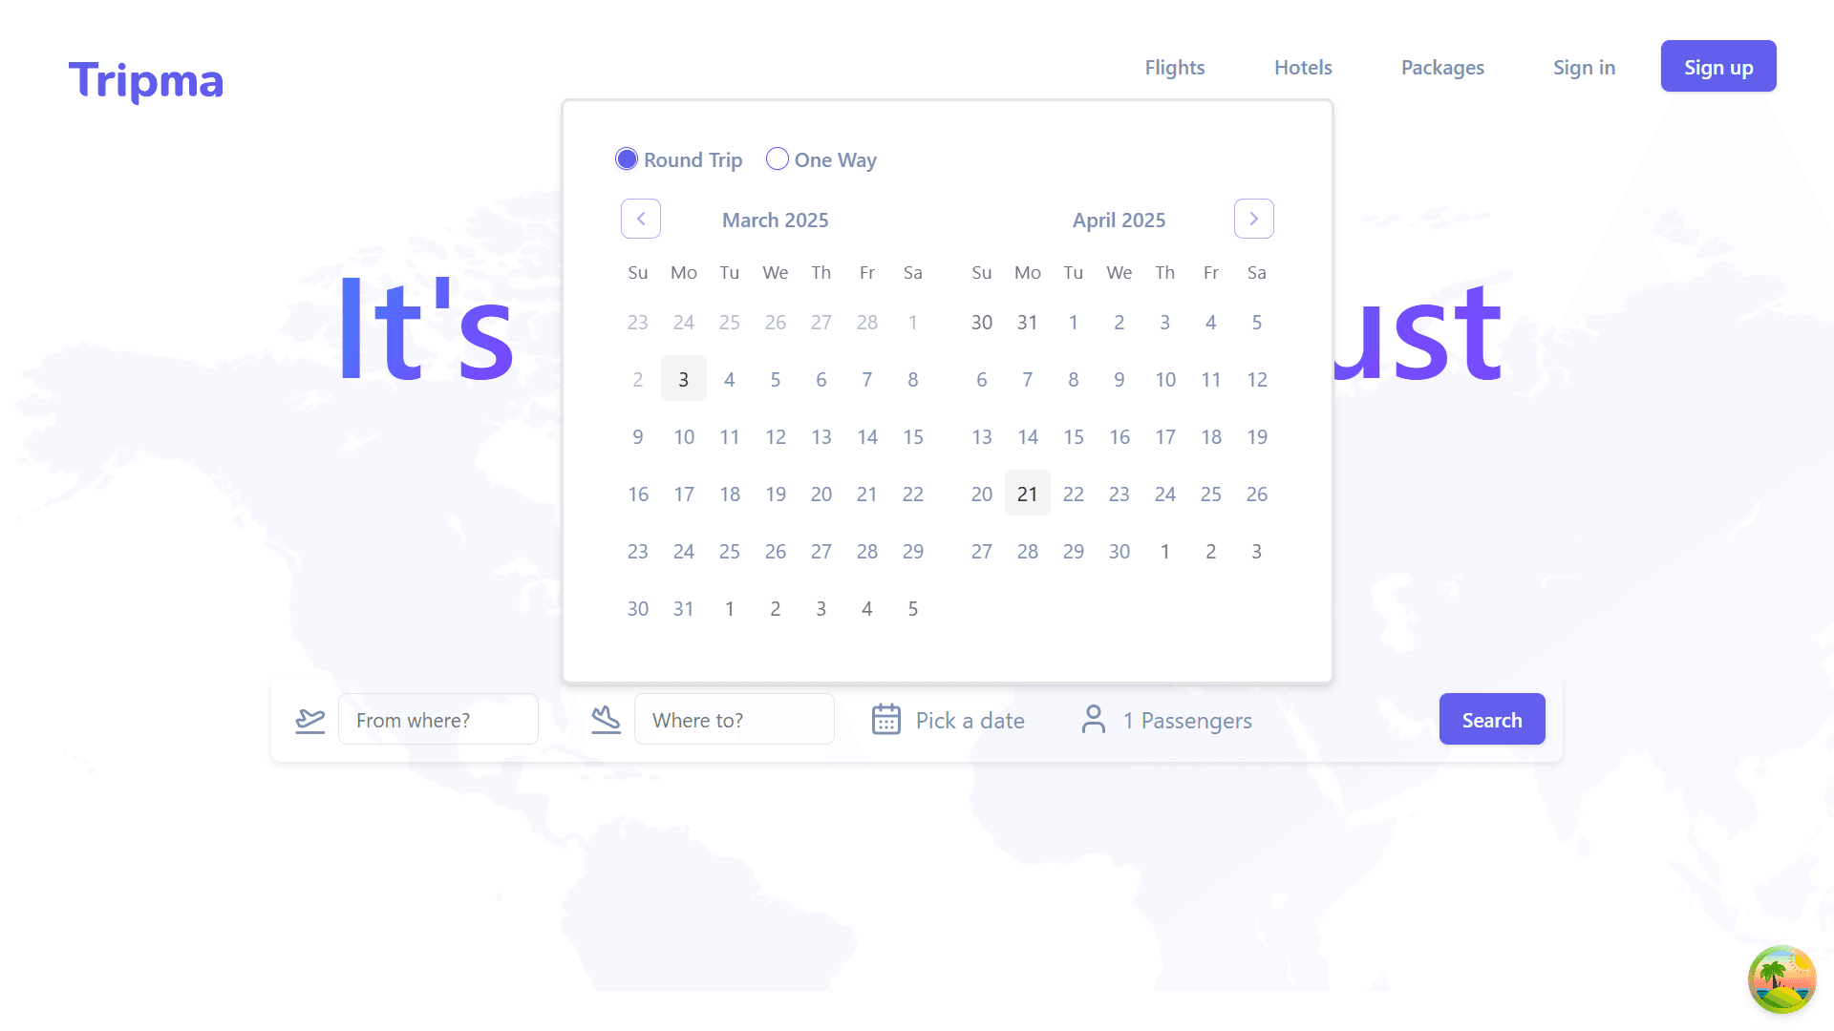Click the landing airplane icon
Screen dimensions: 1834x1031
[606, 720]
